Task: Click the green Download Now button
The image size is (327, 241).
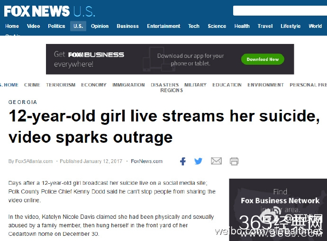Action: (x=263, y=59)
